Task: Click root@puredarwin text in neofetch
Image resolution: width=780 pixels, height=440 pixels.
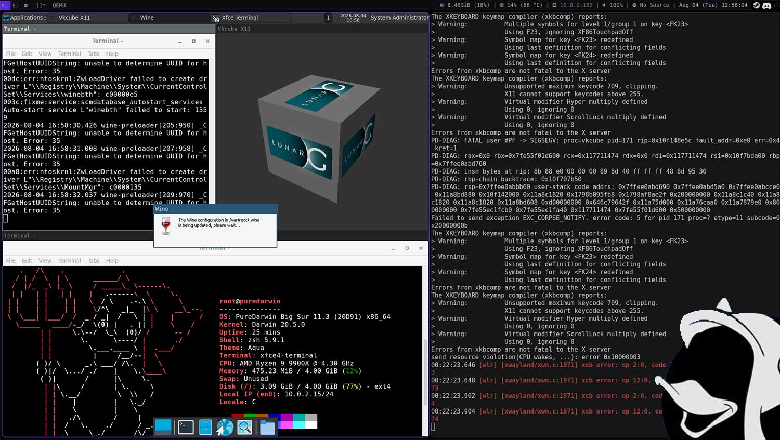Action: click(x=250, y=301)
